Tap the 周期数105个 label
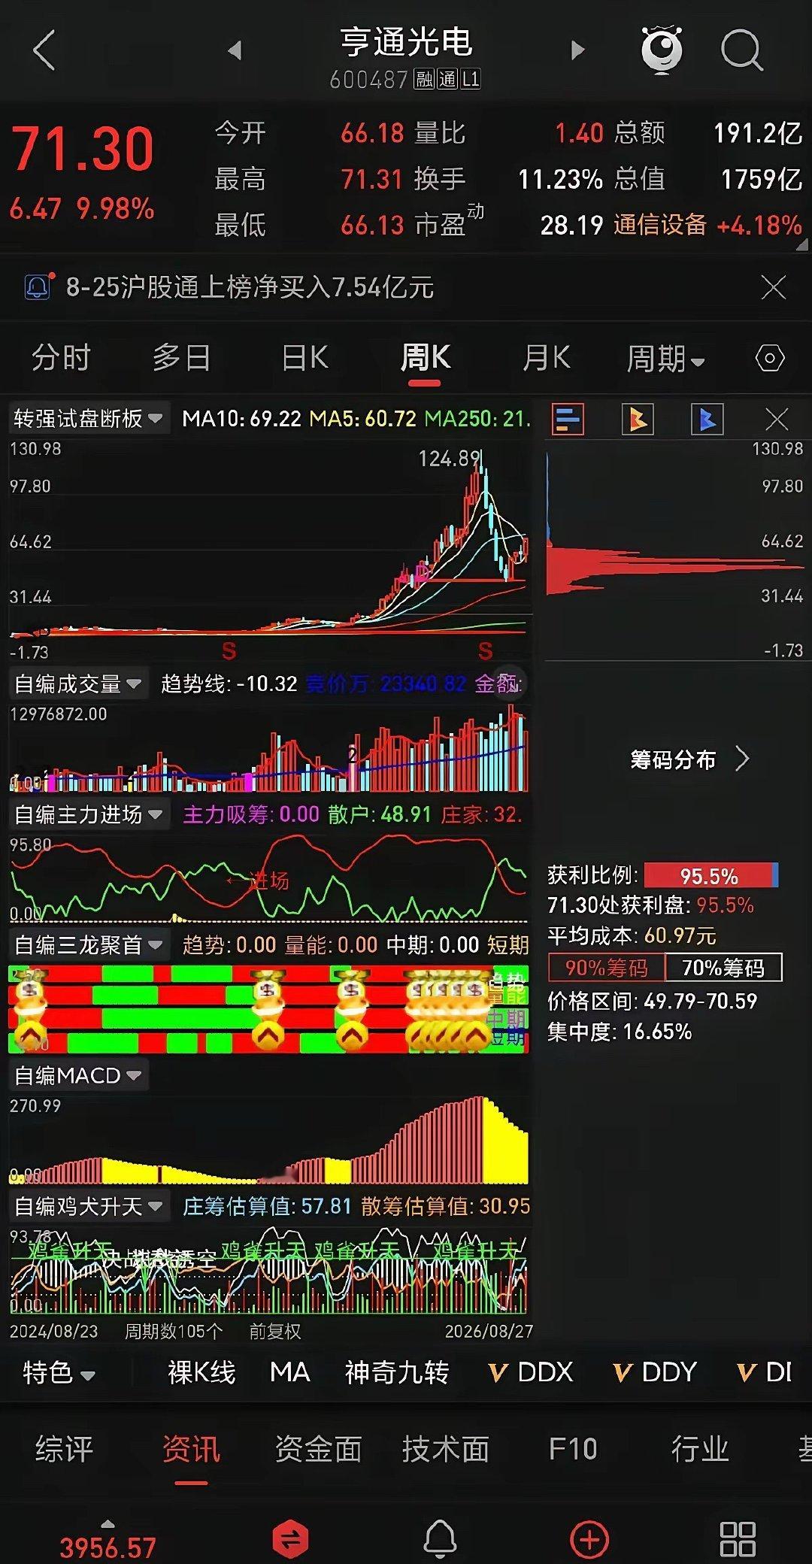The height and width of the screenshot is (1564, 812). coord(174,1332)
